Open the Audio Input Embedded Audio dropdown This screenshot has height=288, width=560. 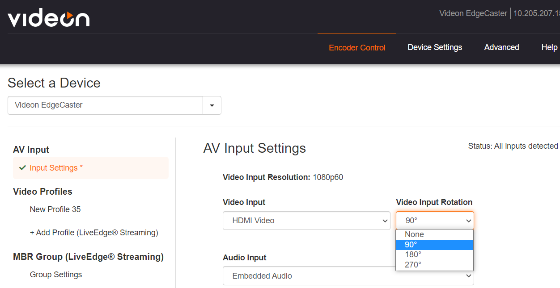tap(348, 276)
